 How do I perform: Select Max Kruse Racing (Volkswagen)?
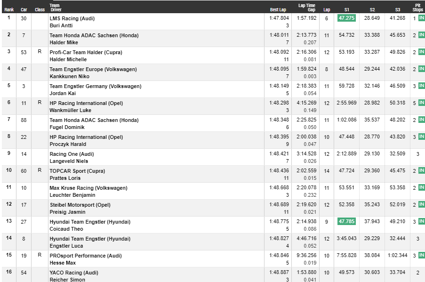(x=88, y=188)
